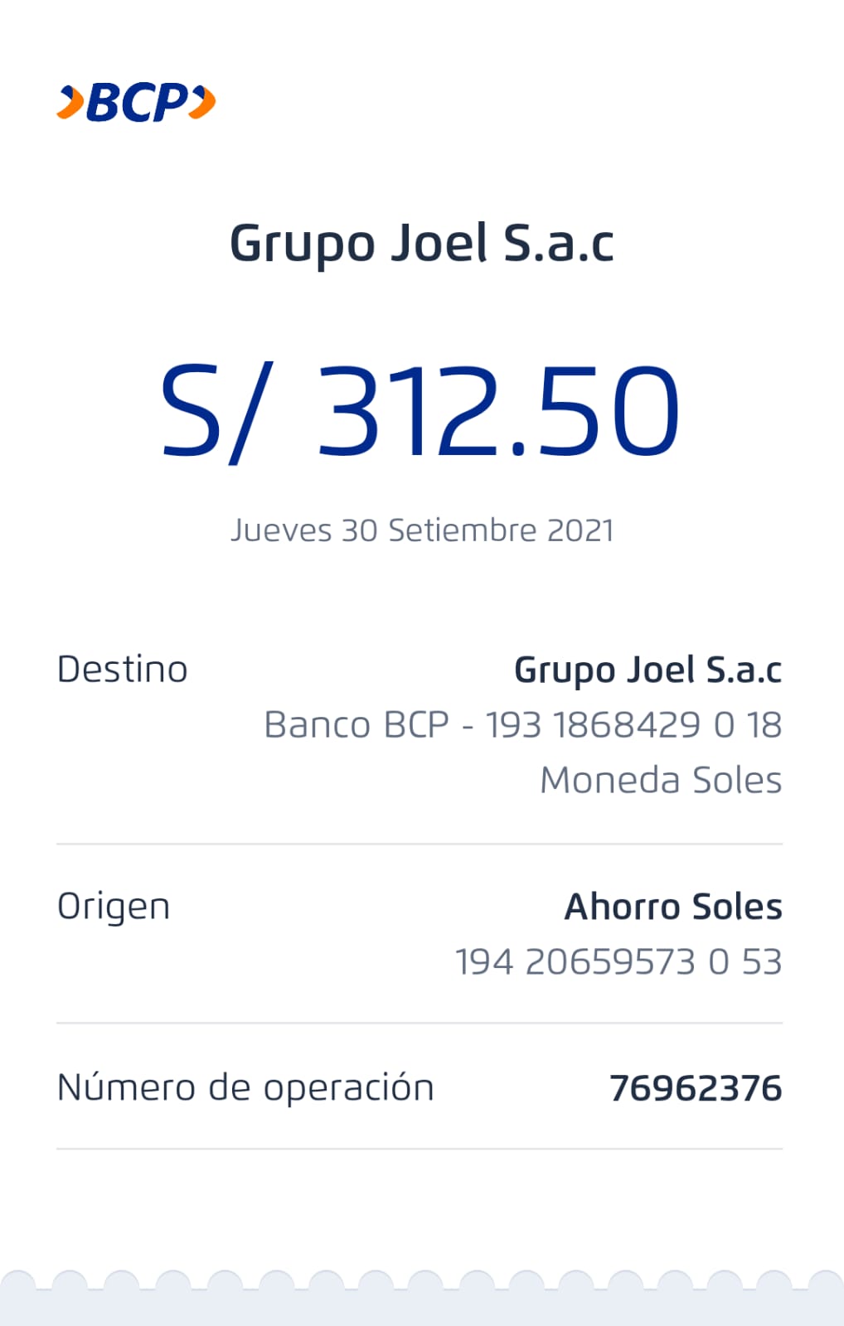Select the Destino label
This screenshot has width=844, height=1326.
pos(123,670)
